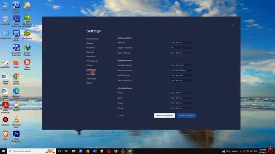The width and height of the screenshot is (275, 154).
Task: Click the 'Window actions' heading
Action: 125,38
